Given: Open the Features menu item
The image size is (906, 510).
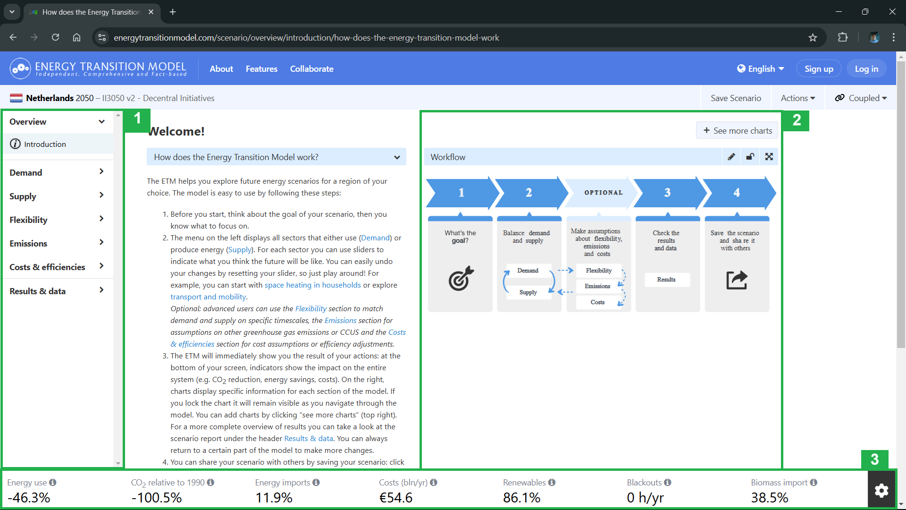Looking at the screenshot, I should tap(261, 68).
